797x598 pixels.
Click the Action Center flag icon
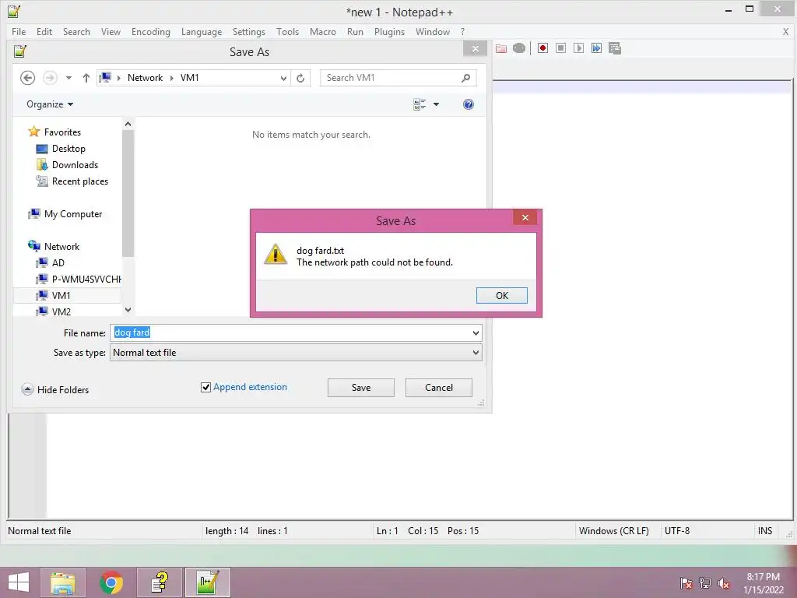[686, 583]
